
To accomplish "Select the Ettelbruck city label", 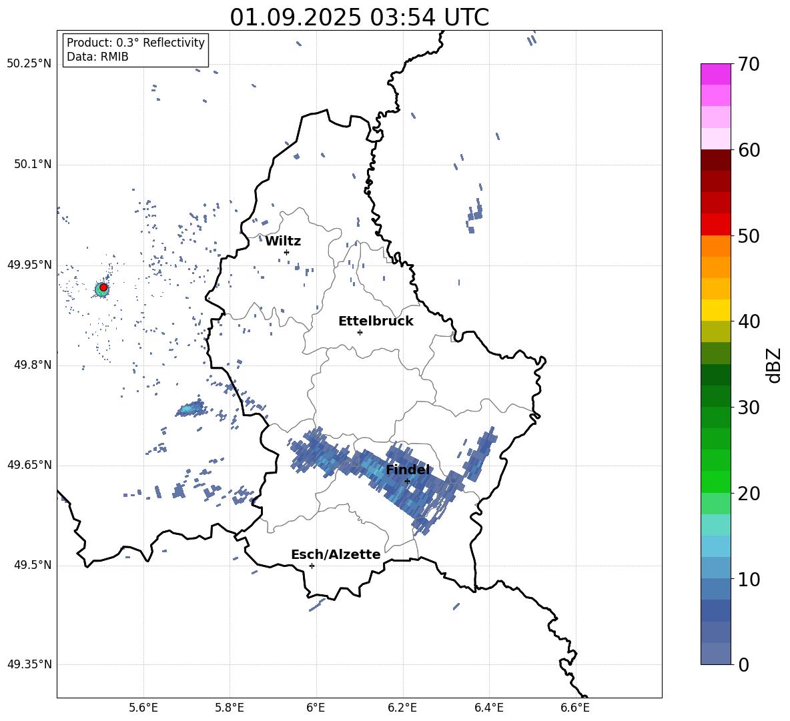I will pyautogui.click(x=376, y=321).
